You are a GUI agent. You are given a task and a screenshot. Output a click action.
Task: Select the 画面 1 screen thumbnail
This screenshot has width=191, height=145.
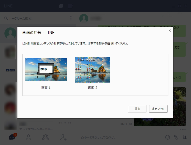click(x=46, y=70)
